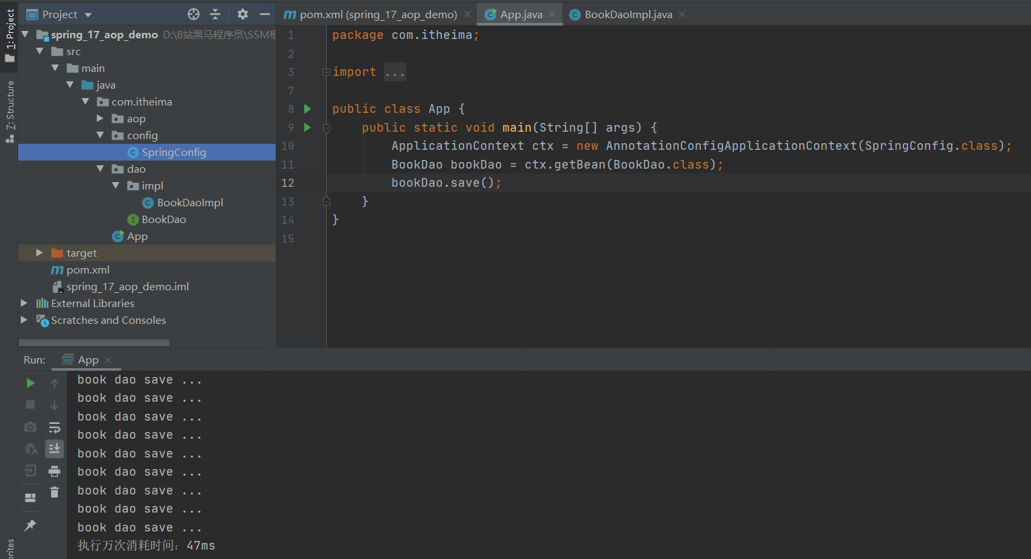Open the 1: Project side tool window tab

9,35
